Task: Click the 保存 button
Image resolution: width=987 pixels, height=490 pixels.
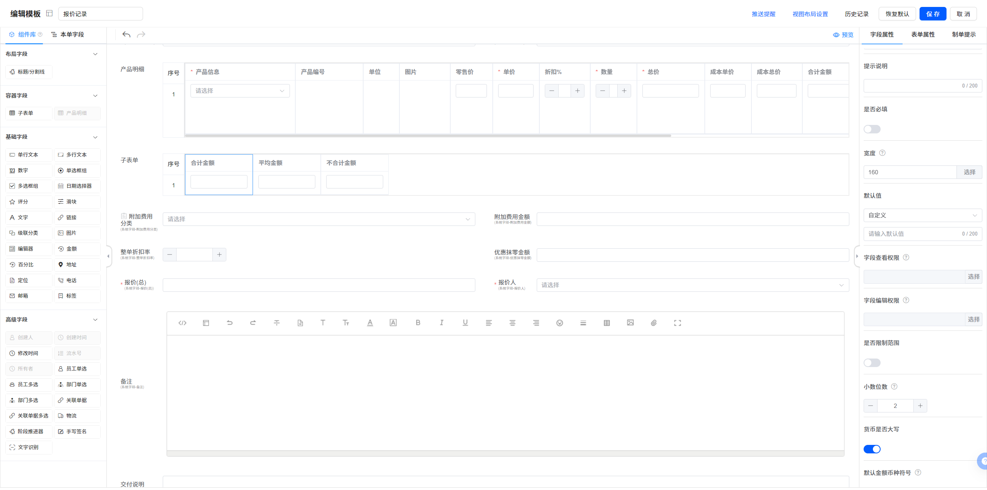Action: pos(933,14)
